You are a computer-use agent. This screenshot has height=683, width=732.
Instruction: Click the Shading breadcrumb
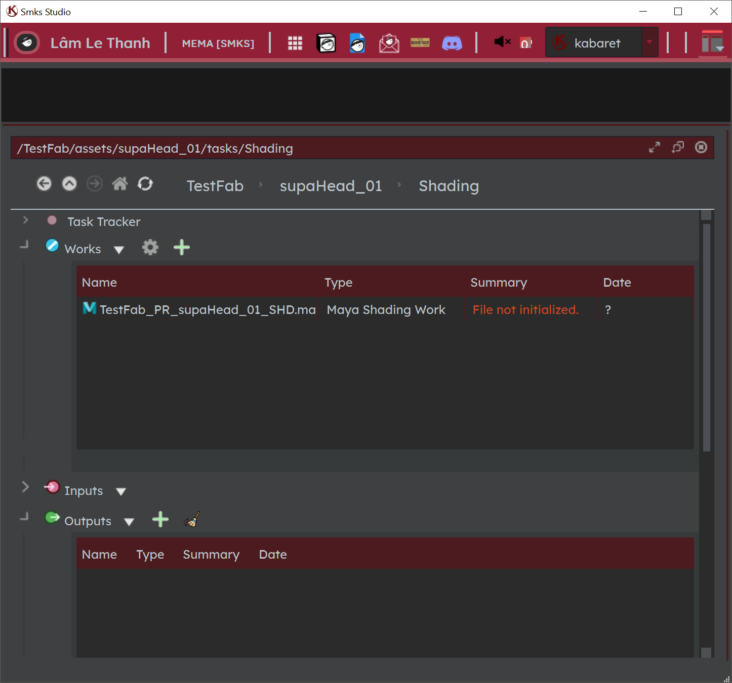(449, 186)
